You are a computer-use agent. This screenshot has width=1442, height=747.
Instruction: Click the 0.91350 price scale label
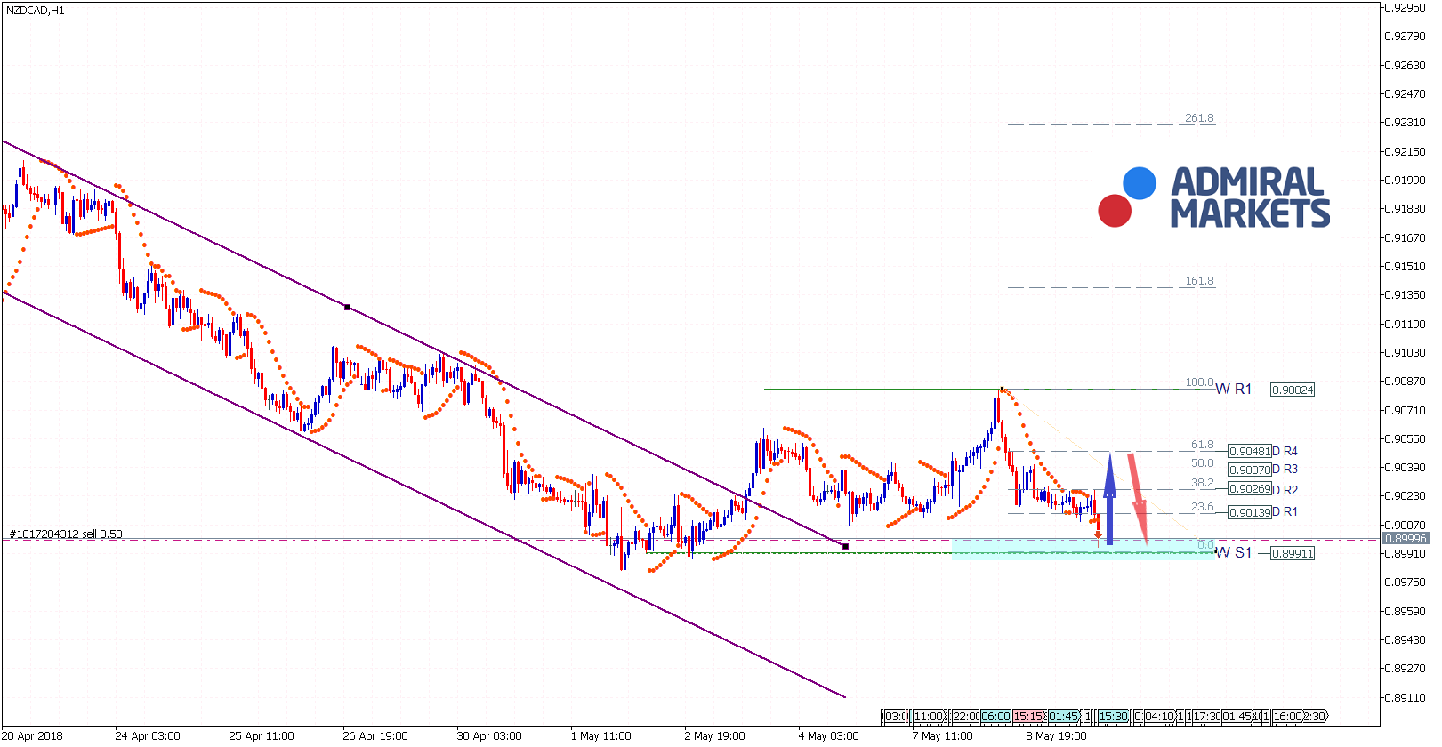click(x=1406, y=294)
